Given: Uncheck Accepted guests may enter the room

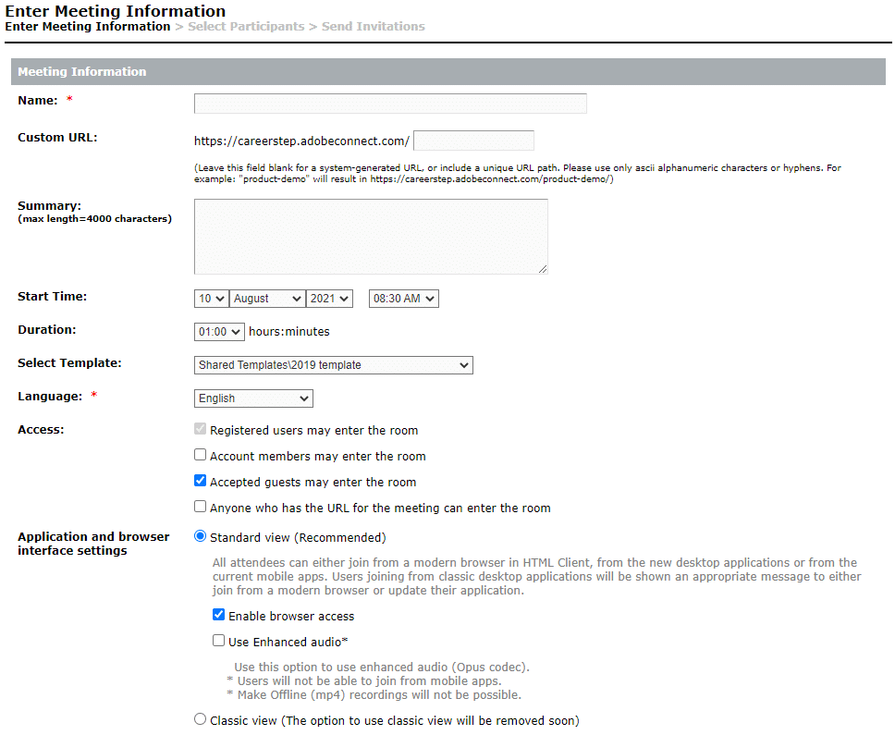Looking at the screenshot, I should click(200, 481).
